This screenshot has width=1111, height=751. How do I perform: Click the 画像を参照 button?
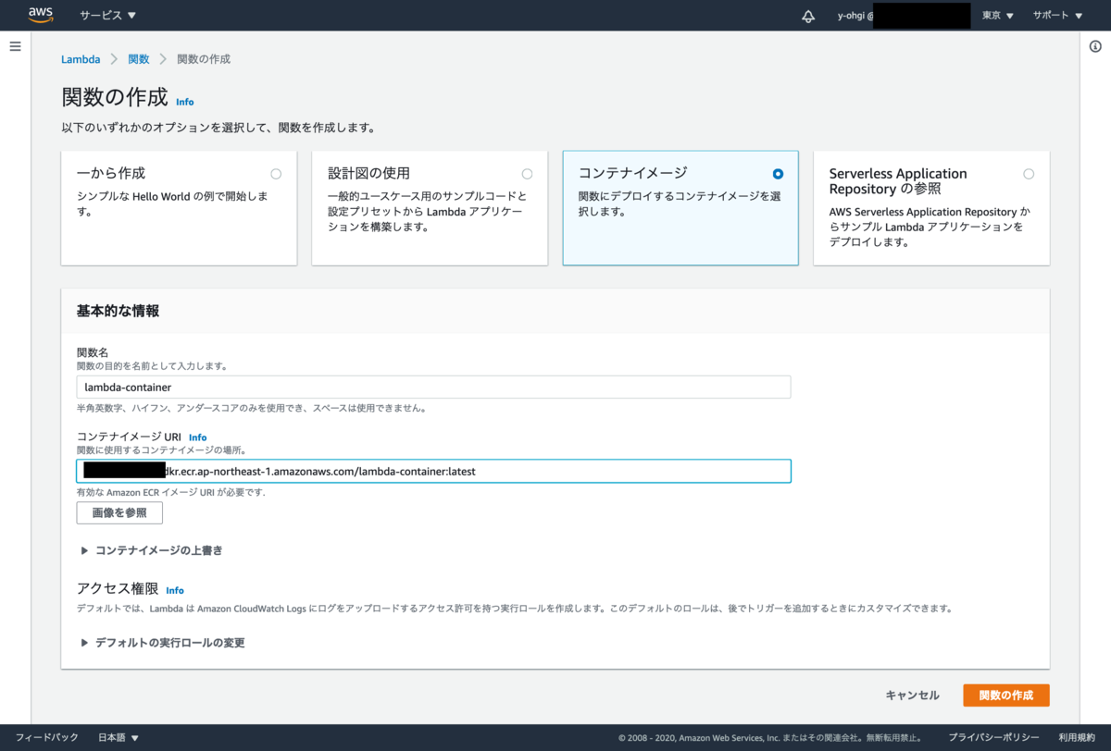(x=119, y=512)
